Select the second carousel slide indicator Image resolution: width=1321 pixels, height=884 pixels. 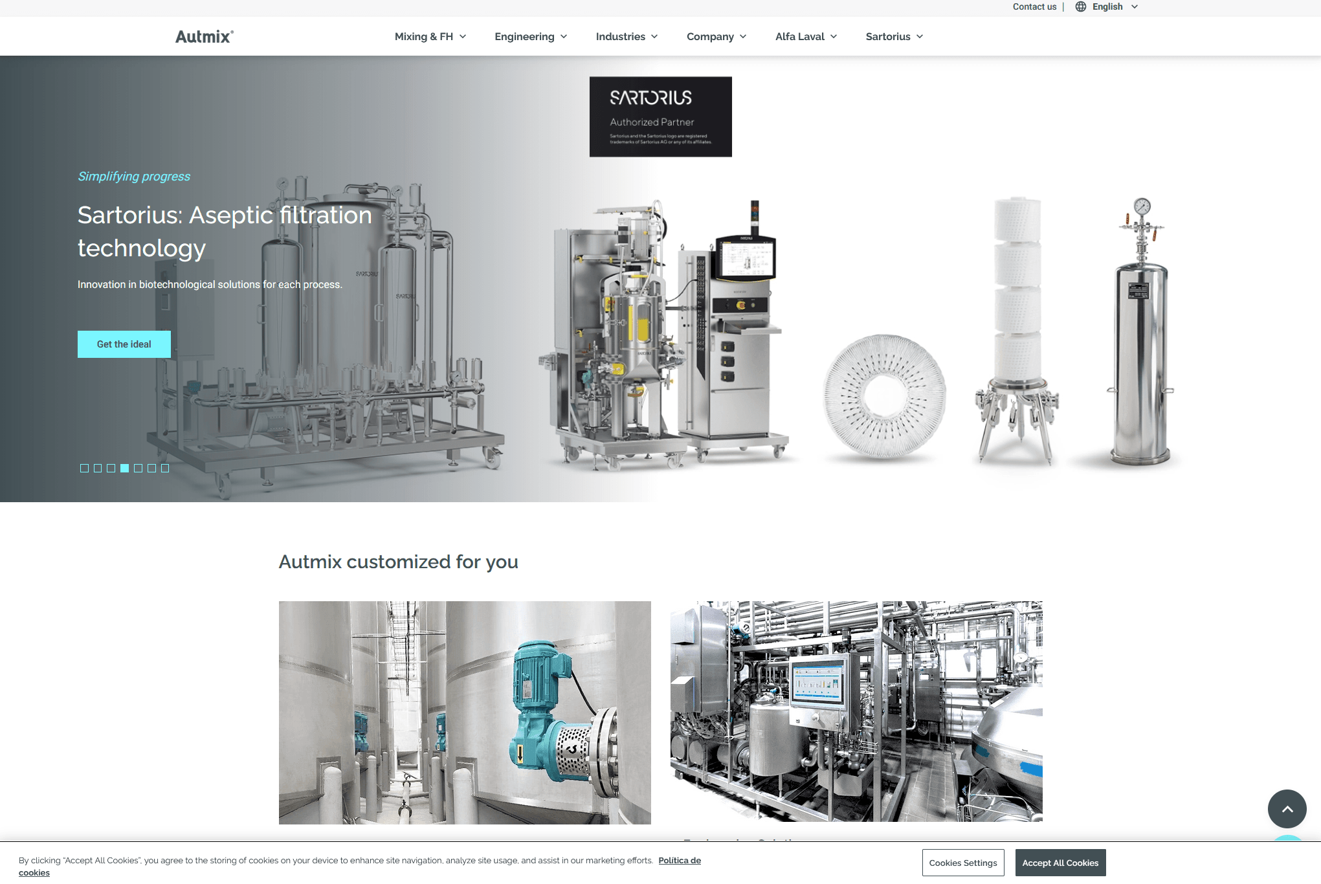click(x=98, y=468)
